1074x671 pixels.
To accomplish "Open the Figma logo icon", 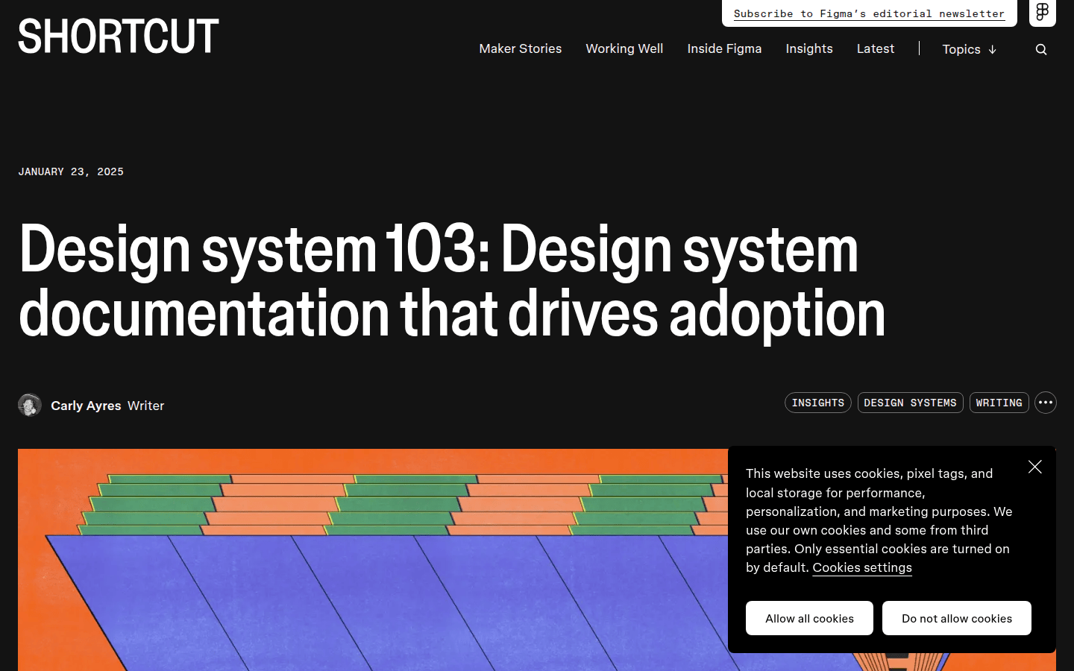I will pyautogui.click(x=1043, y=12).
